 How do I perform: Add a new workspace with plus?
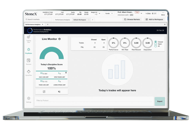(x=92, y=20)
